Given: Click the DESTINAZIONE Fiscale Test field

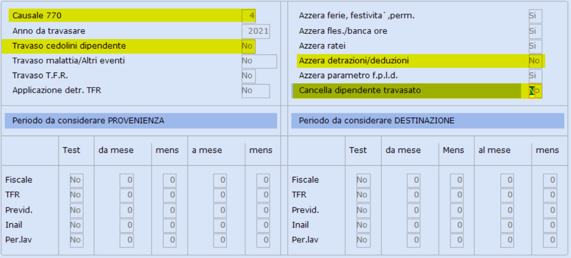Looking at the screenshot, I should [363, 180].
